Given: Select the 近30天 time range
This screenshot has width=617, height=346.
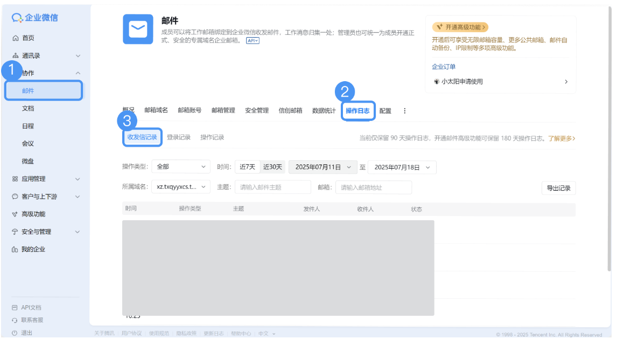Looking at the screenshot, I should coord(272,167).
